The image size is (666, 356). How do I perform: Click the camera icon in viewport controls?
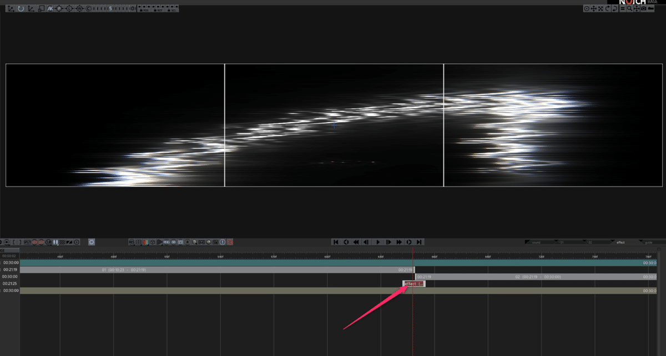click(x=644, y=8)
